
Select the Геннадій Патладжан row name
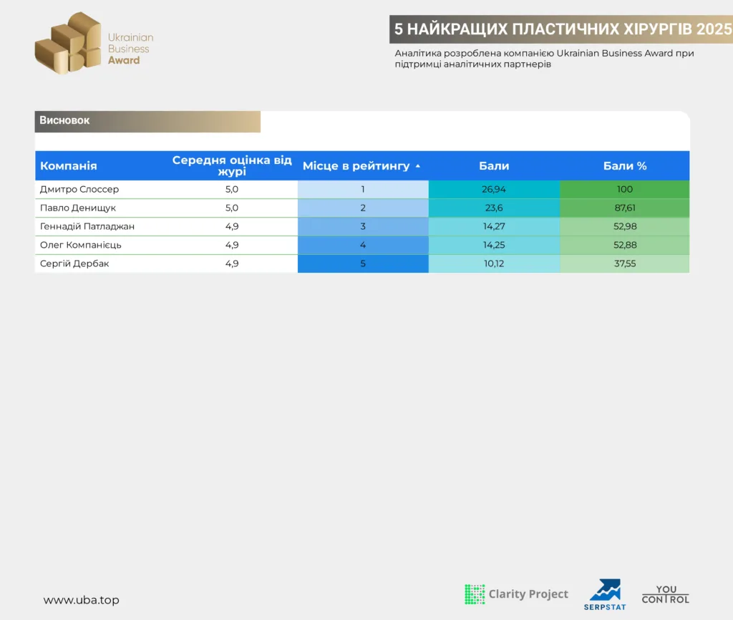(x=87, y=226)
